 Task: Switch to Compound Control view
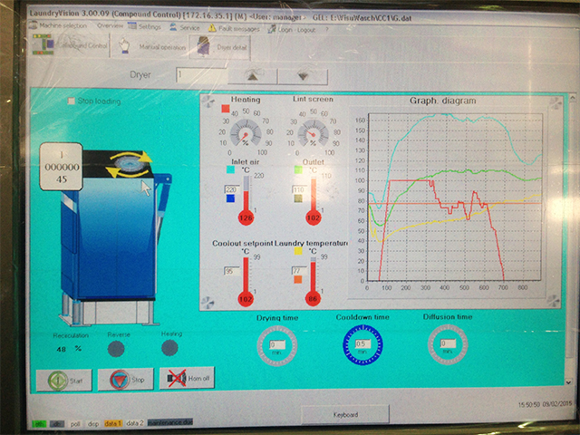pos(70,45)
